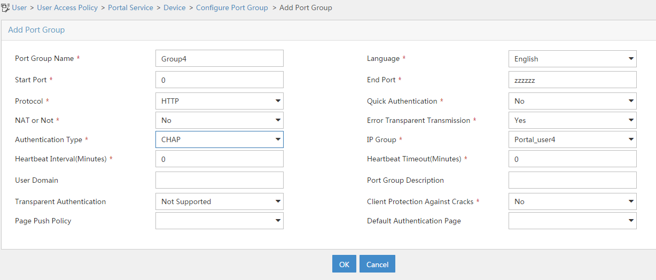
Task: Open the Page Push Policy dropdown
Action: pyautogui.click(x=220, y=221)
